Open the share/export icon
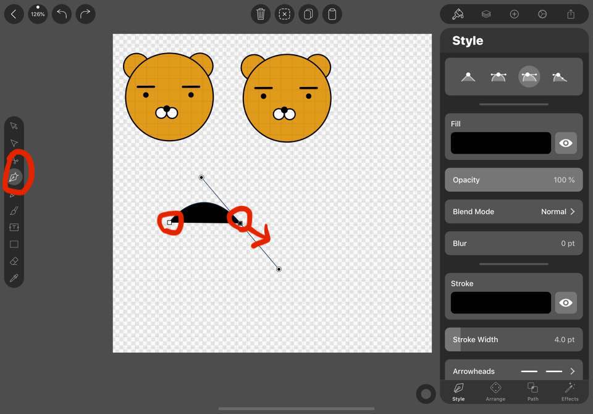This screenshot has height=414, width=593. [571, 14]
